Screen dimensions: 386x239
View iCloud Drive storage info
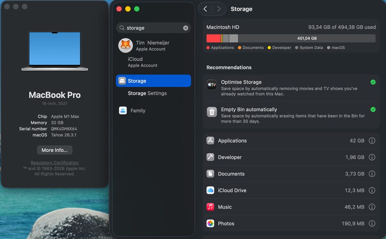coord(372,190)
